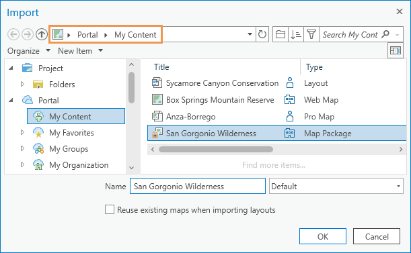Go up one level with the up arrow
411x253 pixels.
pos(42,34)
